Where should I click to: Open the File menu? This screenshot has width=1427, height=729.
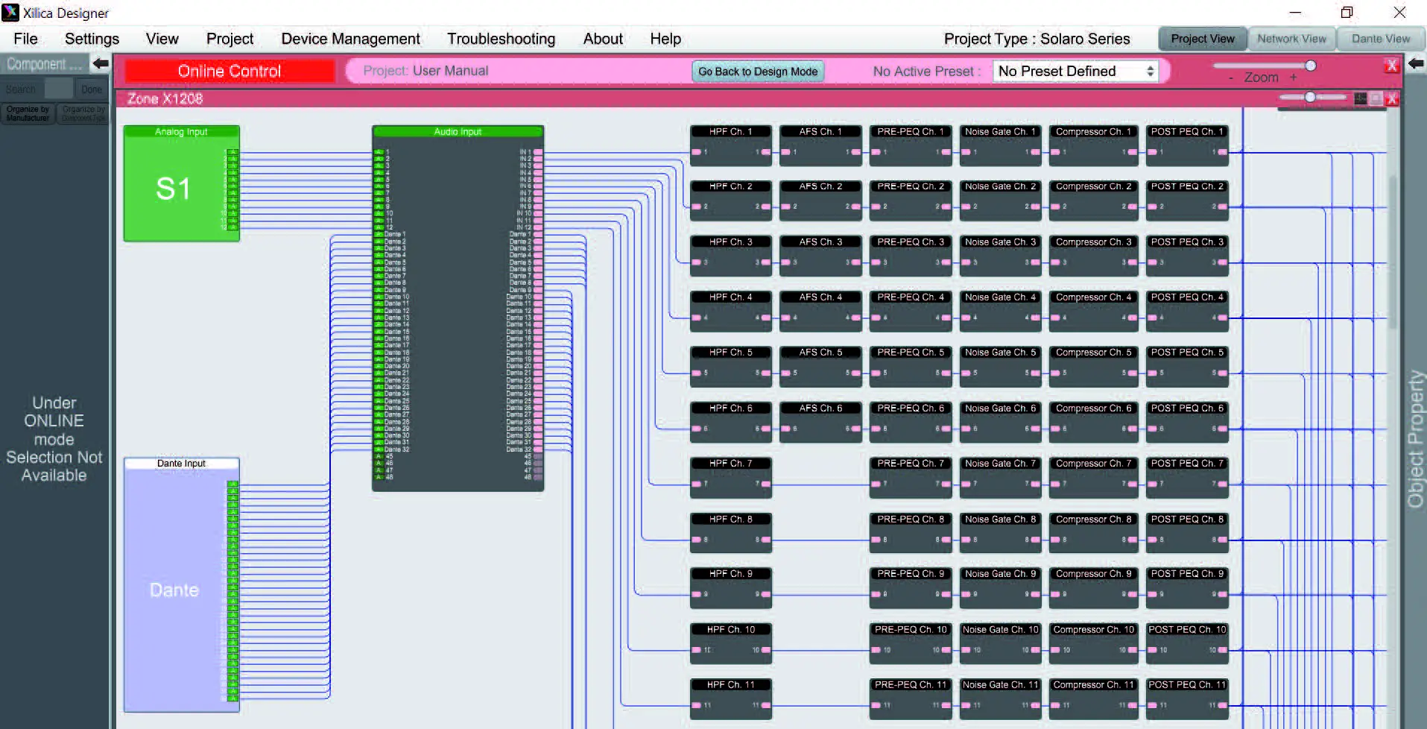click(x=25, y=39)
